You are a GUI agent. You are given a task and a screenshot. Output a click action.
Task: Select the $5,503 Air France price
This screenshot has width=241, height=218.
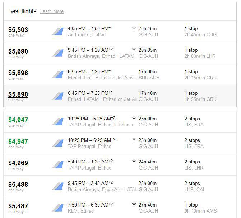(x=18, y=30)
